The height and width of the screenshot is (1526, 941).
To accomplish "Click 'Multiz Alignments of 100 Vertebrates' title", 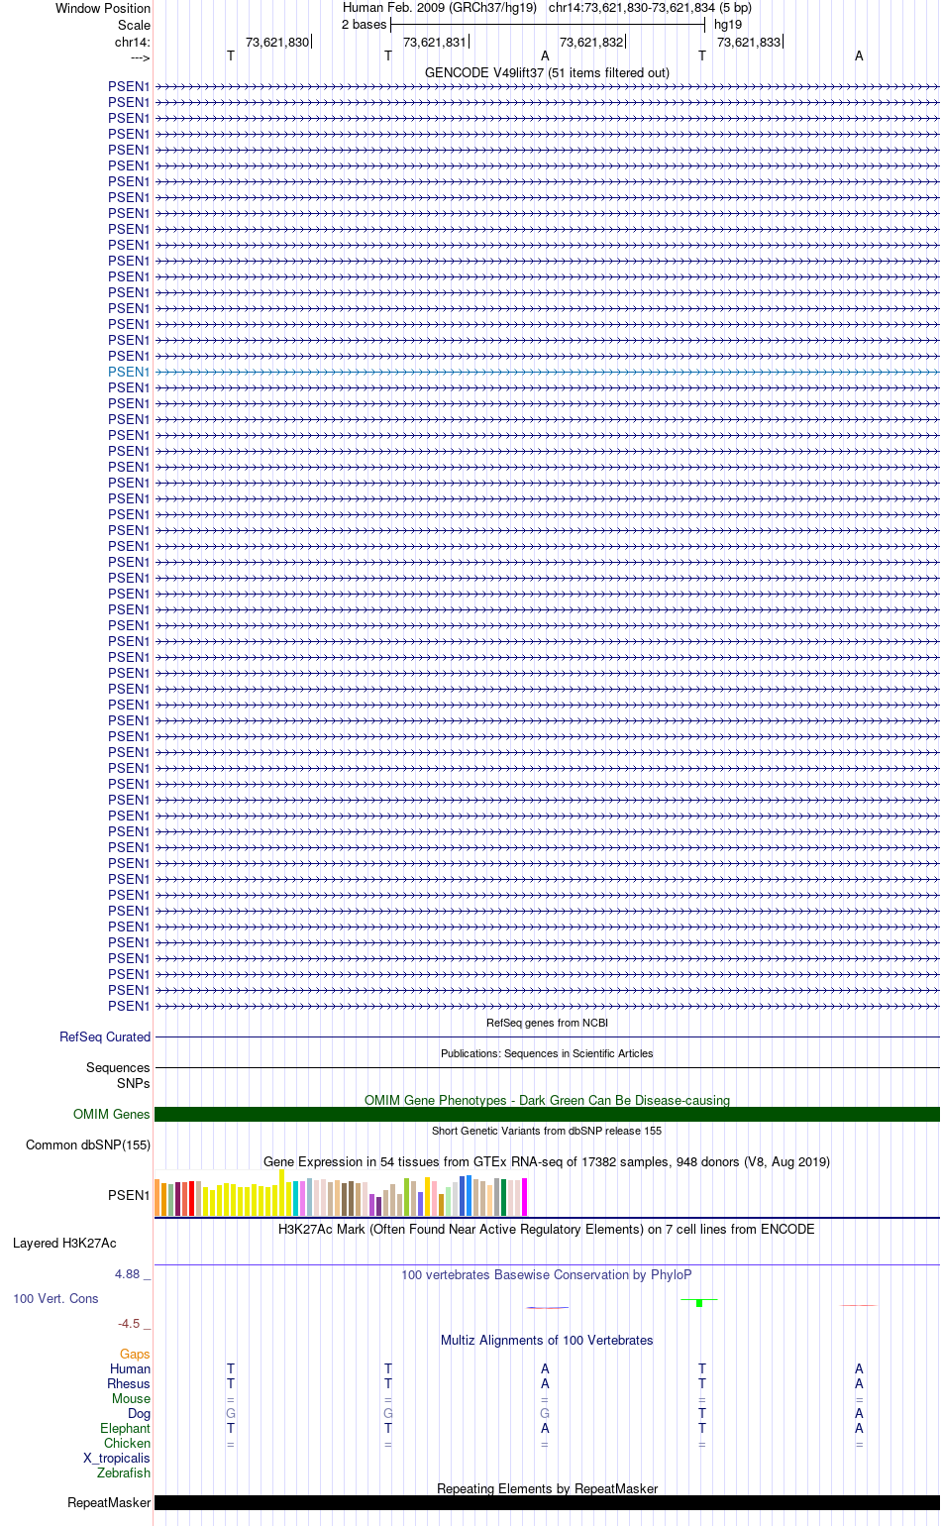I will tap(547, 1340).
